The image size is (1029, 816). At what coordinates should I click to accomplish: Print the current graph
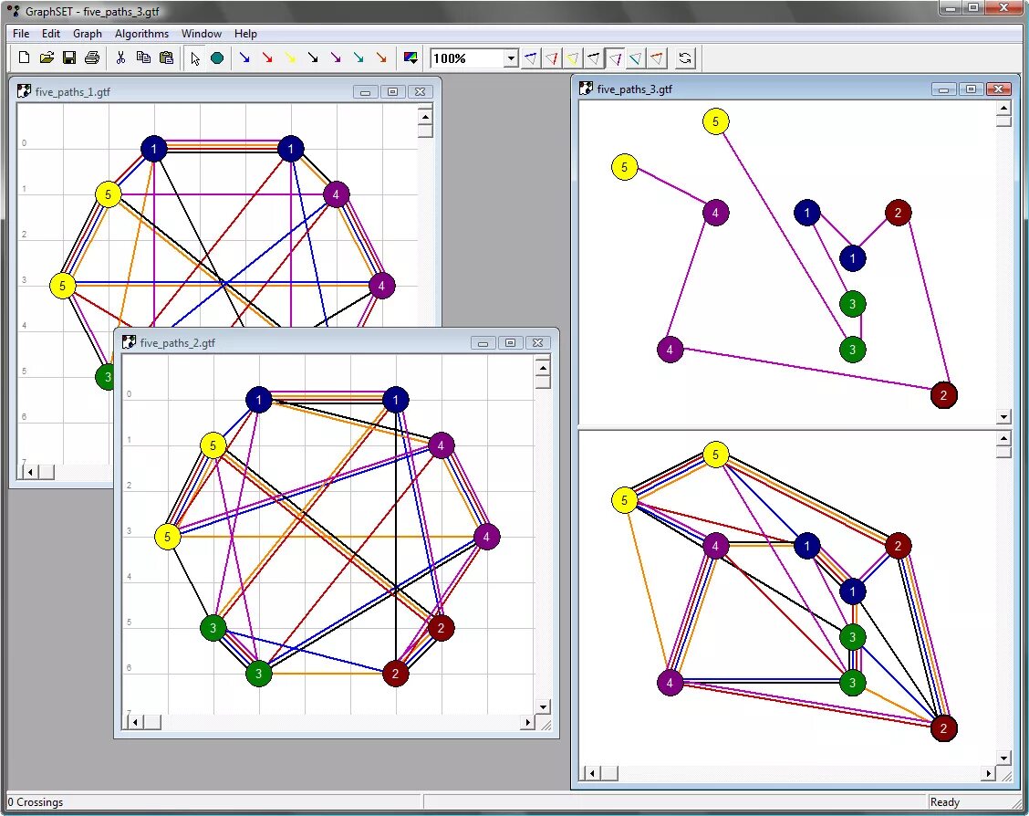(x=92, y=58)
